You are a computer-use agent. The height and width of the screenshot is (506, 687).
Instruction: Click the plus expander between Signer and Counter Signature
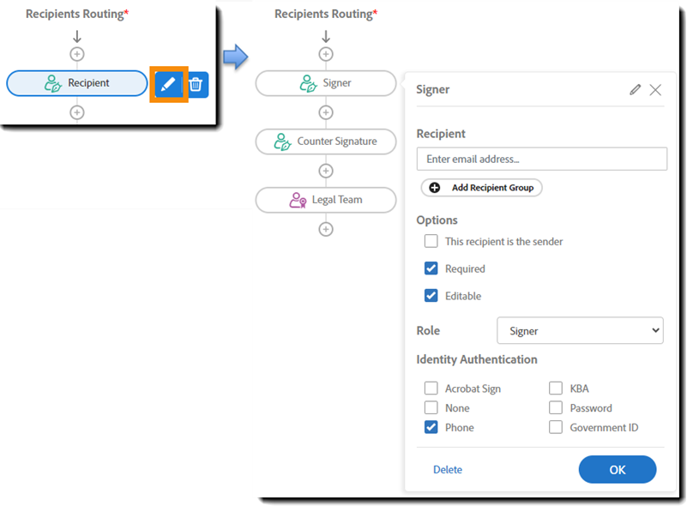pyautogui.click(x=326, y=111)
